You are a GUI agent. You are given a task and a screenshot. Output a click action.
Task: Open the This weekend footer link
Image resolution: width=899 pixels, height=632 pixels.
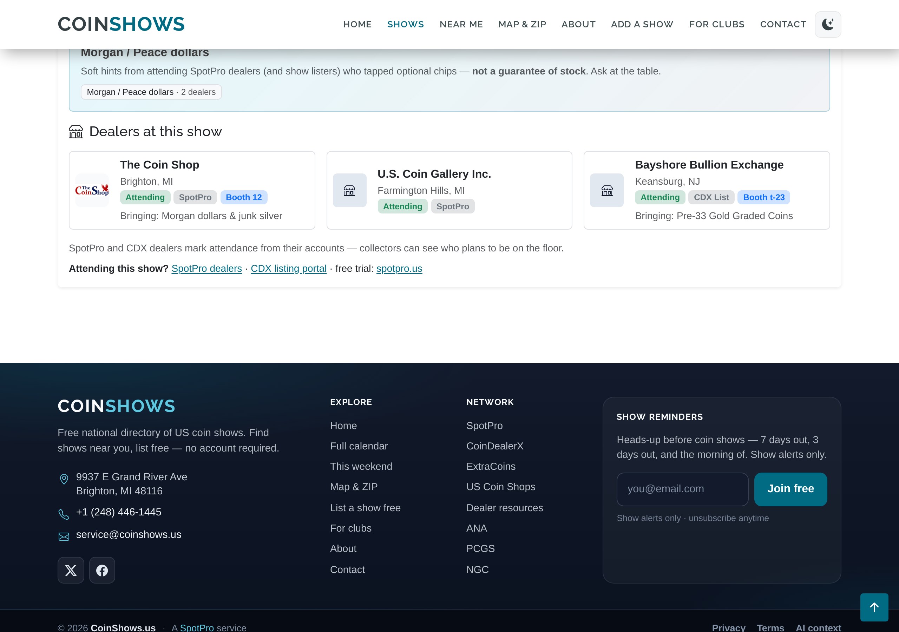click(361, 466)
